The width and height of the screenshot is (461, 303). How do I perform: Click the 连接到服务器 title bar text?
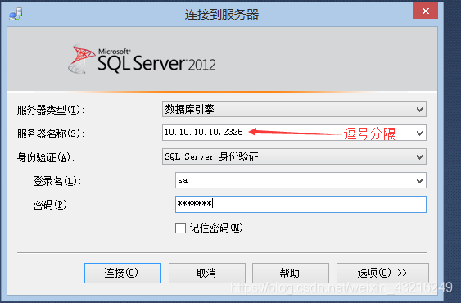tap(222, 15)
